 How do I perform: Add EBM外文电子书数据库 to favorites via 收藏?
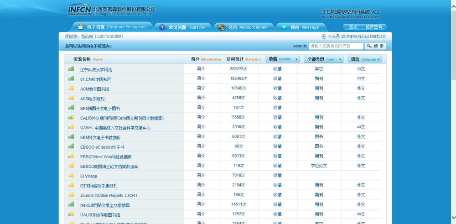tap(277, 136)
